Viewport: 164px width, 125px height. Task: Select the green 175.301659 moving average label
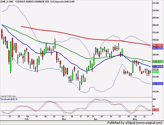(158, 62)
